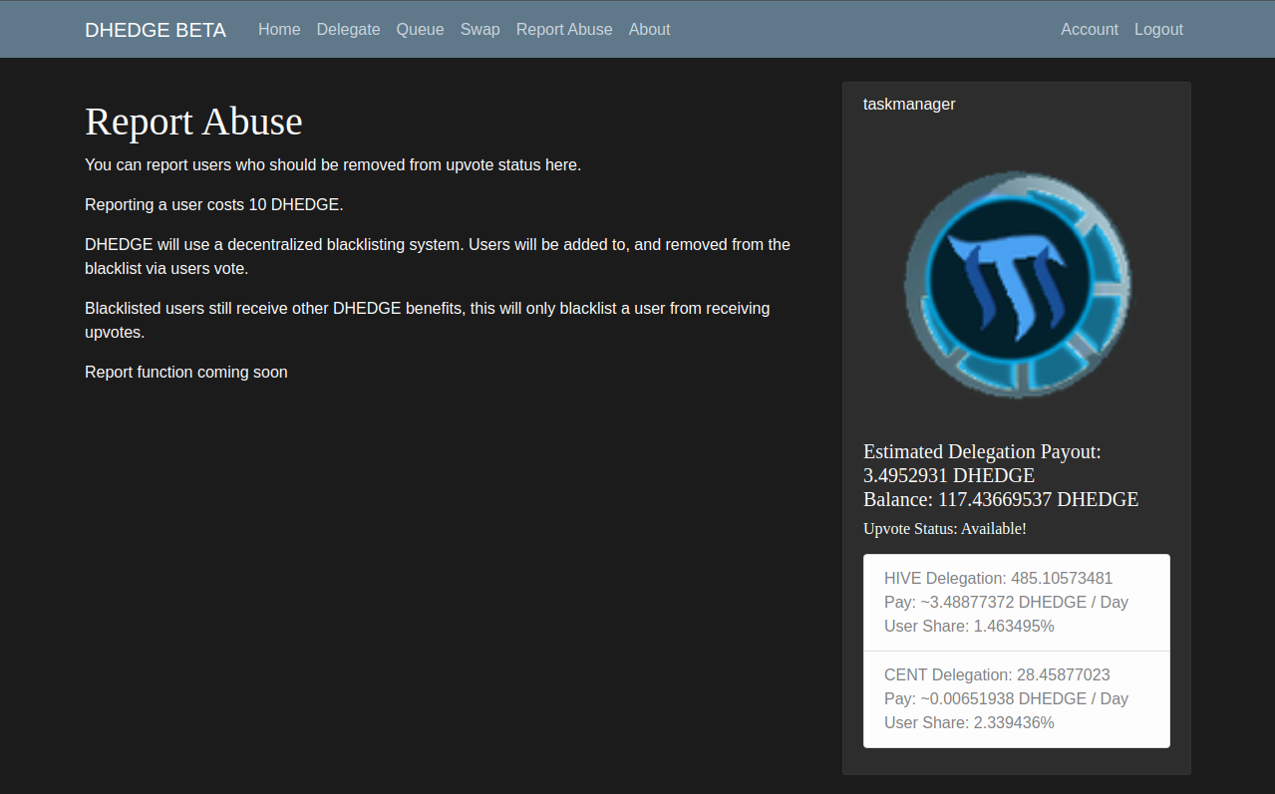Click 'You can report users' sentence
This screenshot has height=794, width=1275.
[333, 165]
